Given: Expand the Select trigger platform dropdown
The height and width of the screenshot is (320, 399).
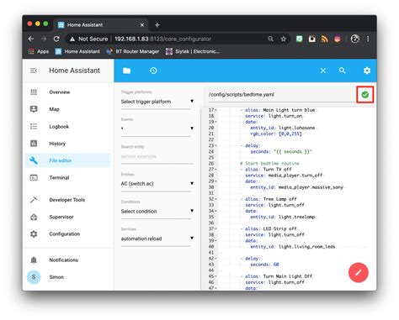Looking at the screenshot, I should point(157,102).
